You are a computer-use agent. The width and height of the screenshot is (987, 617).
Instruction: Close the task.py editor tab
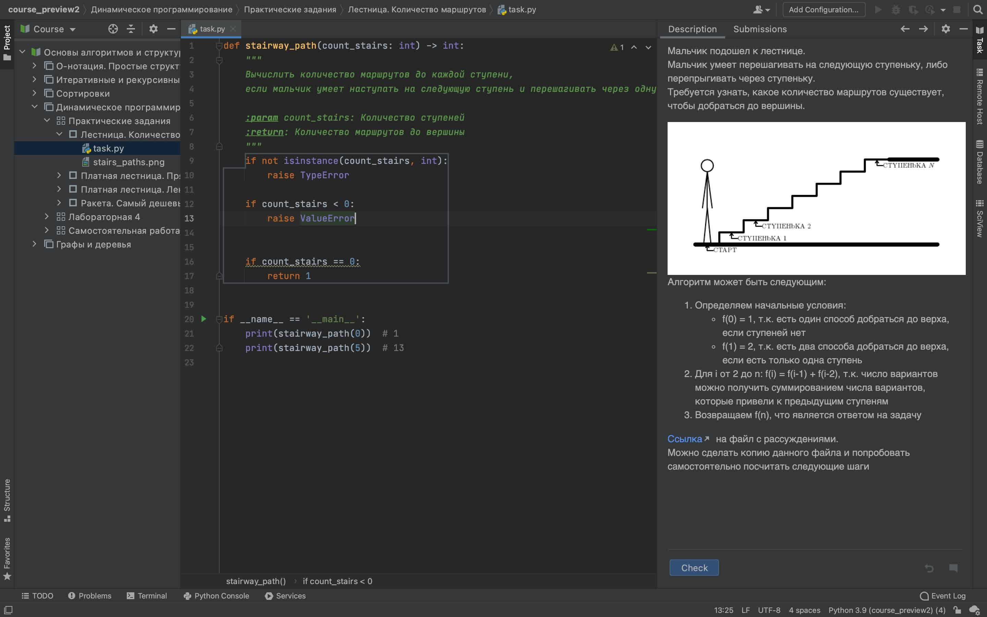pyautogui.click(x=233, y=29)
